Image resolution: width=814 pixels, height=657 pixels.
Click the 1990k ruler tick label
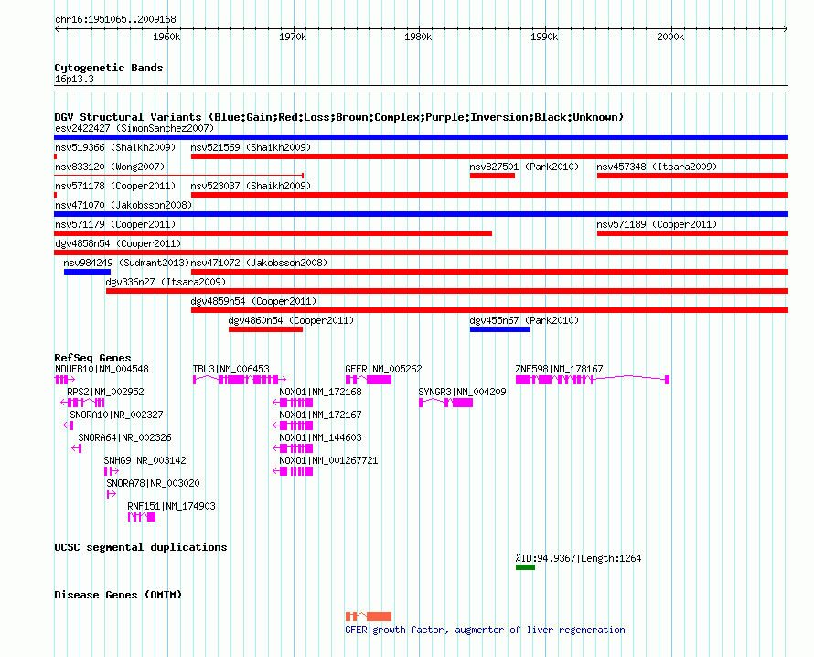click(544, 37)
